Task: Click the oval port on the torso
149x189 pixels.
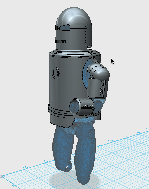Action: 56,73
